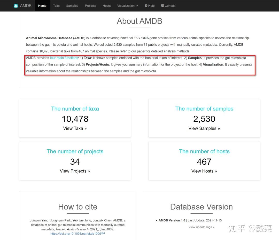
Task: Click the AMDB brand name
Action: pyautogui.click(x=26, y=6)
